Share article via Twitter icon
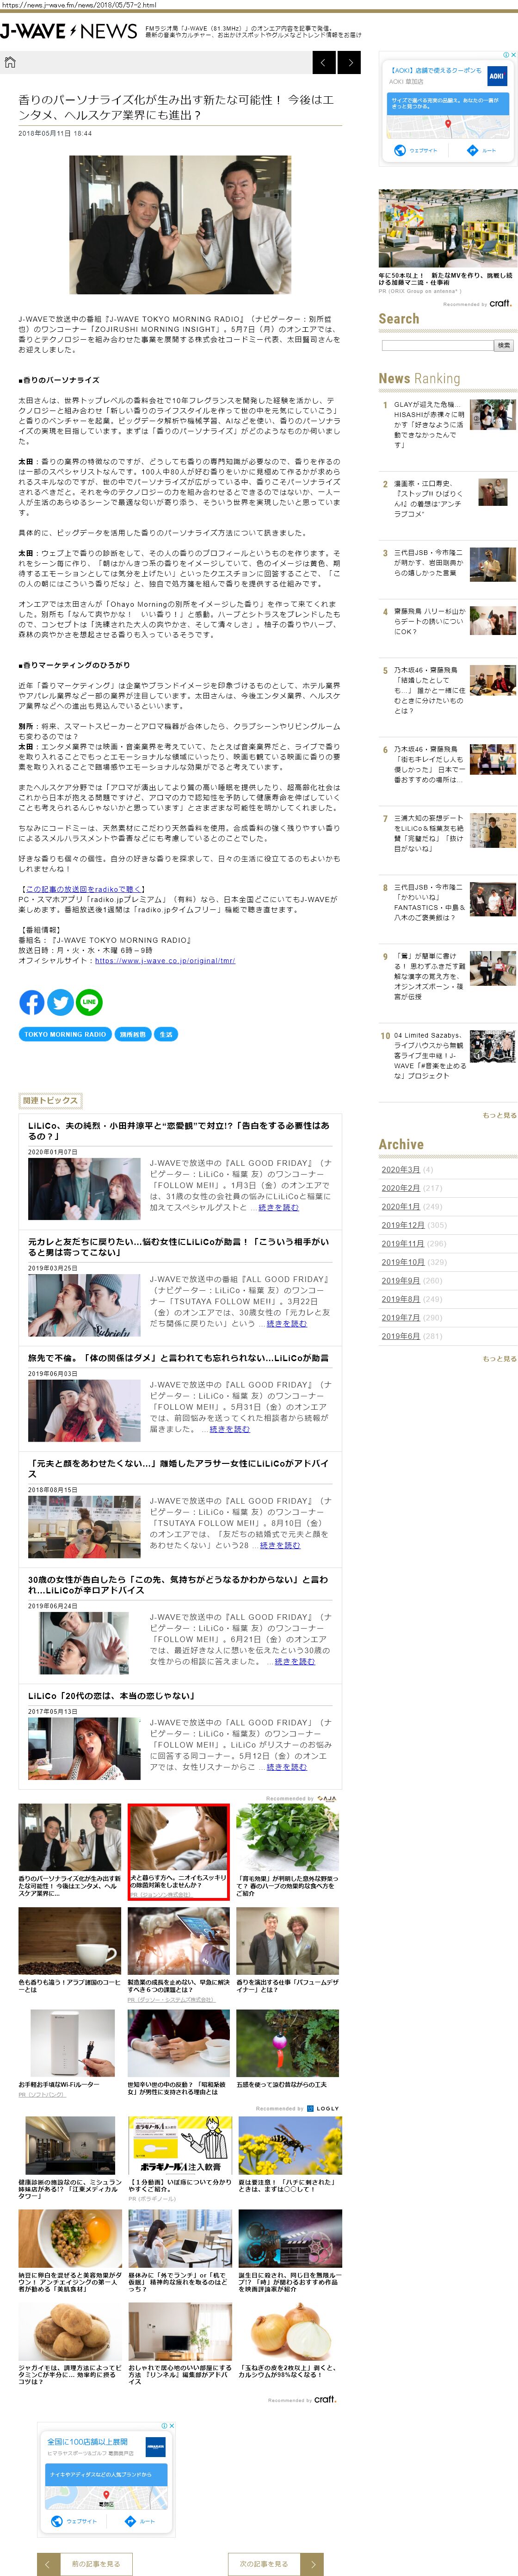 coord(61,1001)
